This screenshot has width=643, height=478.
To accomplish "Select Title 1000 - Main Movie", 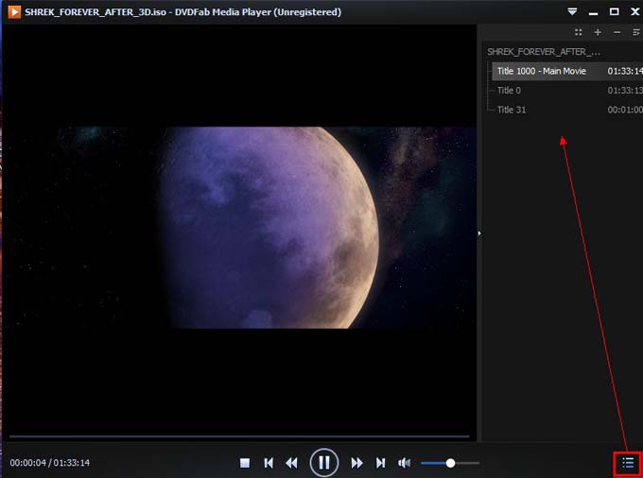I will [567, 71].
